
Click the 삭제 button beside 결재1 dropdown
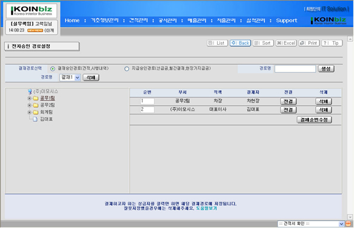pyautogui.click(x=91, y=77)
